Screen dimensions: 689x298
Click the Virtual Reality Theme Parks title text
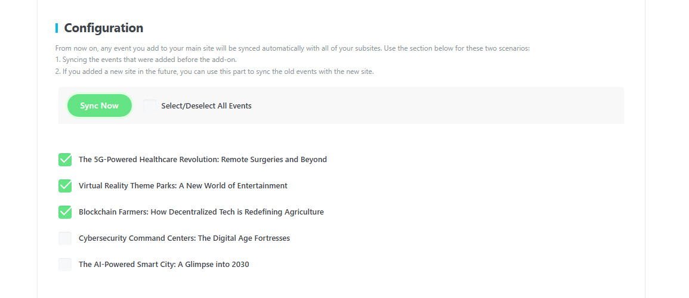point(183,185)
